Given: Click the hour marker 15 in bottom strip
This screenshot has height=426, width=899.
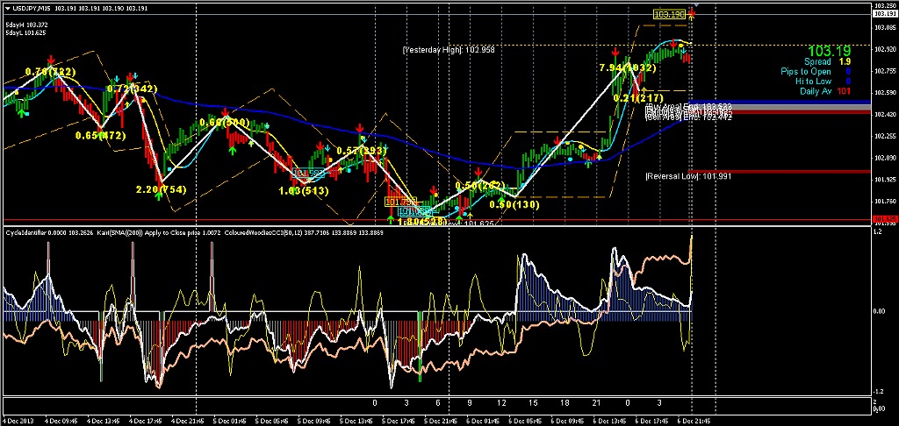Looking at the screenshot, I should [533, 403].
